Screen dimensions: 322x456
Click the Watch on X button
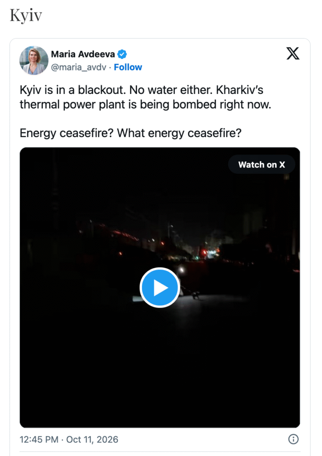click(x=262, y=165)
